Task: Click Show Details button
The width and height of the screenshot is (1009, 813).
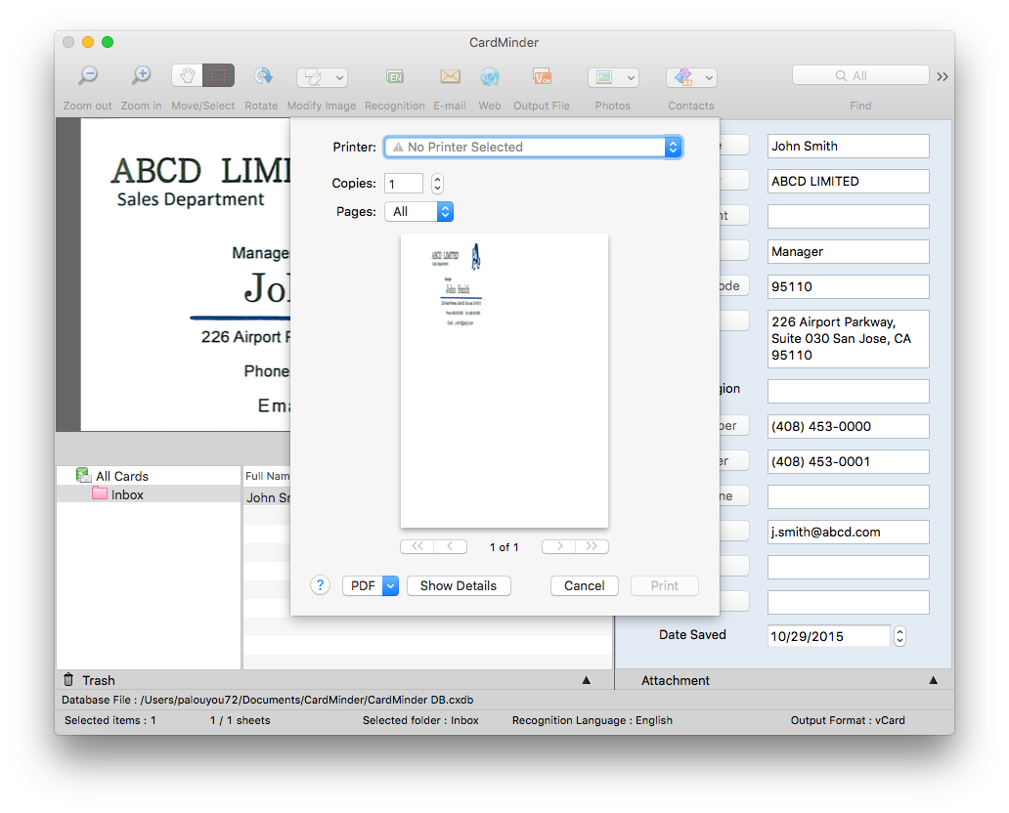Action: click(x=459, y=586)
